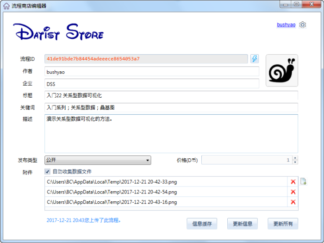
Task: Minimize the 流程商店编辑器 window
Action: tap(286, 5)
